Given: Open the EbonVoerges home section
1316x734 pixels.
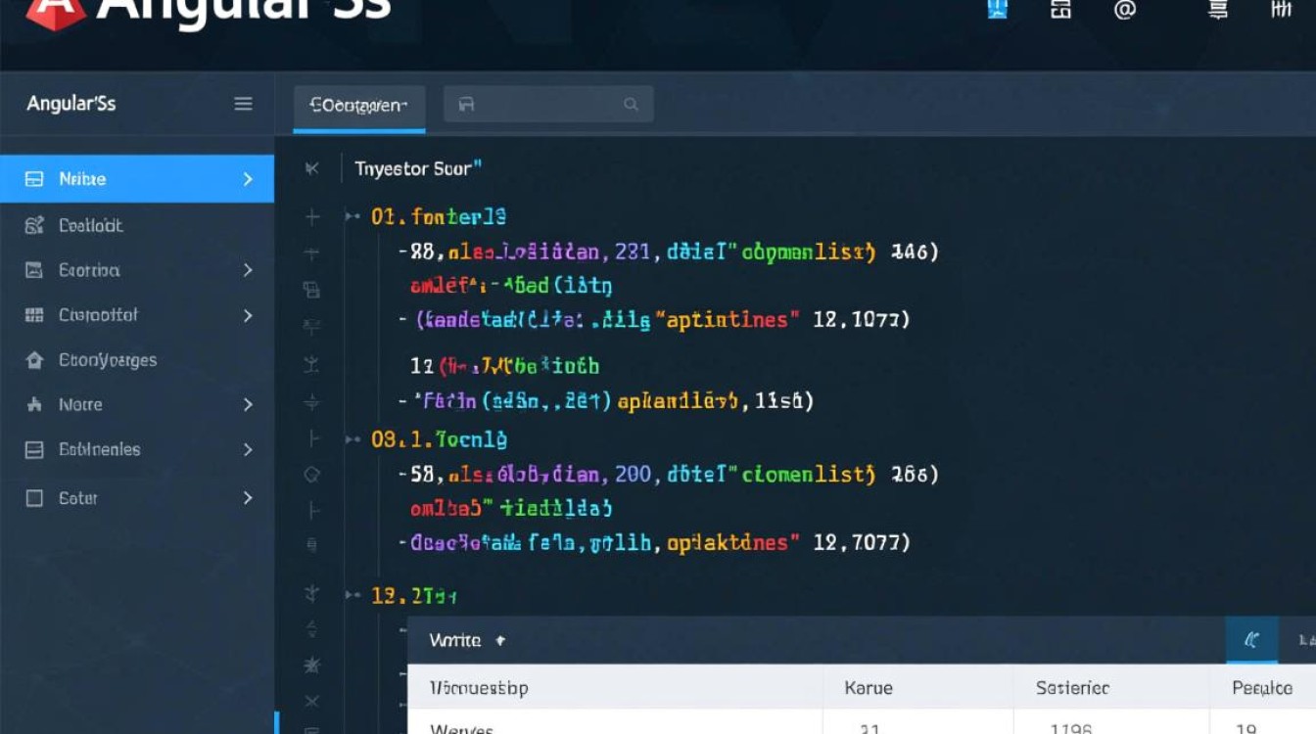Looking at the screenshot, I should pos(103,360).
